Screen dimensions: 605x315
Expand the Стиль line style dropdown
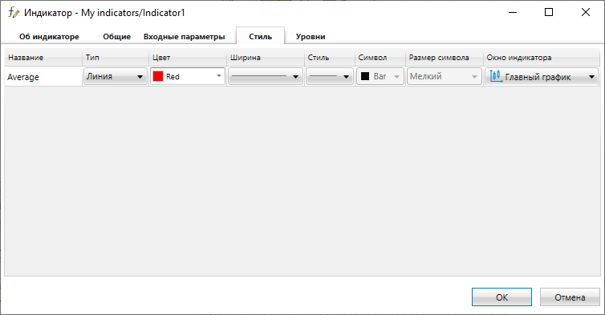pyautogui.click(x=330, y=76)
